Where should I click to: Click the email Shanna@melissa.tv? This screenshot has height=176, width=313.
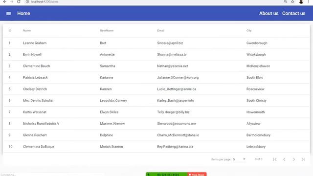pos(172,54)
